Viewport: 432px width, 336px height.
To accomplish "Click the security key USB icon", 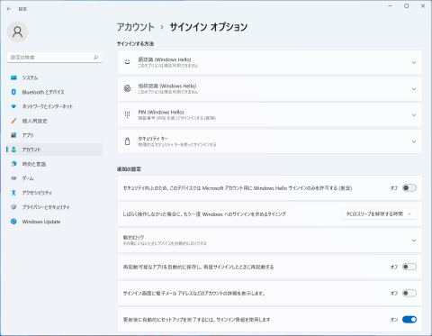I will coord(128,141).
